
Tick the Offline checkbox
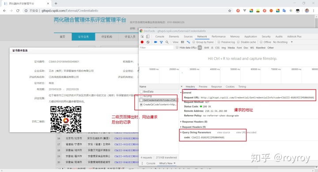(x=261, y=42)
